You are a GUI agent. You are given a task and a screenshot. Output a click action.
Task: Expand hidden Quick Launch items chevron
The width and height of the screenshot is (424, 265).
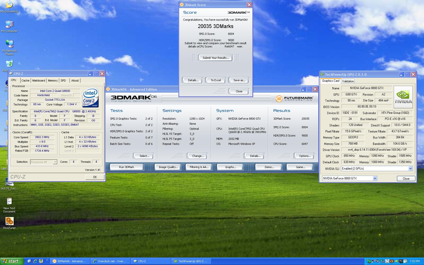click(47, 260)
